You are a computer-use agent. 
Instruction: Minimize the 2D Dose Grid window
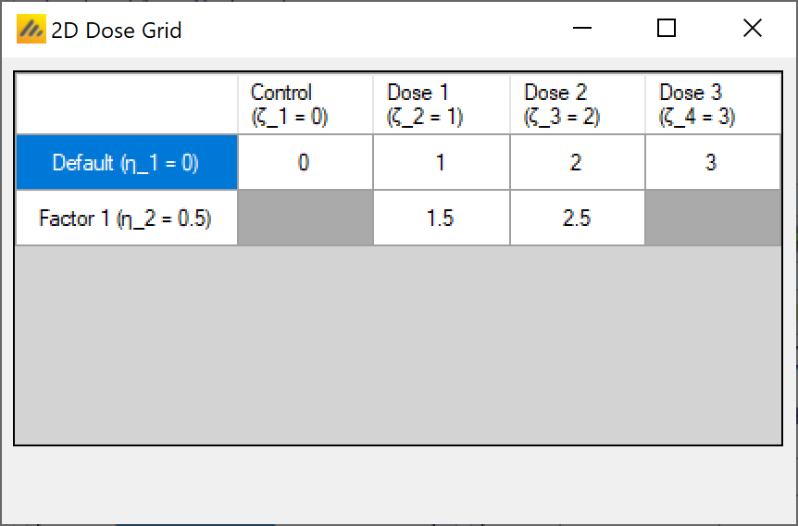click(582, 30)
